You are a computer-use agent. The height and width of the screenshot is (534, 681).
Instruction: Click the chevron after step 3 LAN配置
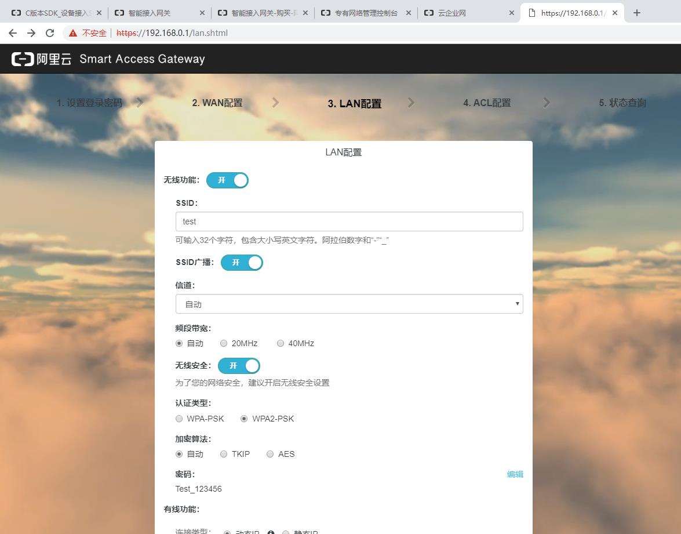coord(411,103)
